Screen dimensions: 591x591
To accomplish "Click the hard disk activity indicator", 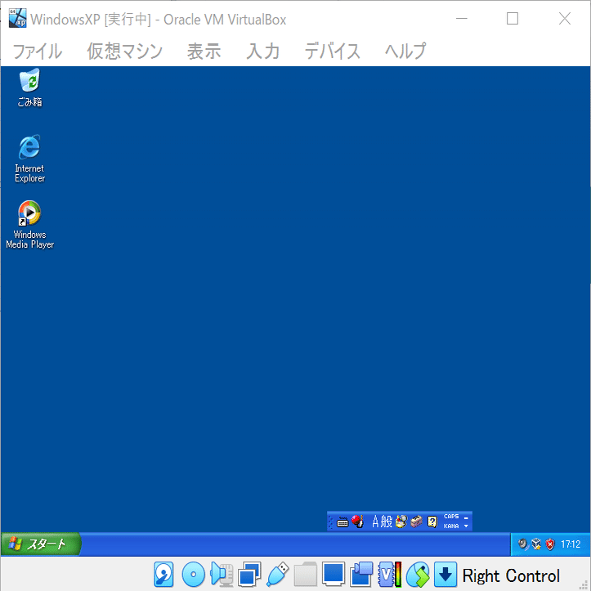I will click(163, 575).
